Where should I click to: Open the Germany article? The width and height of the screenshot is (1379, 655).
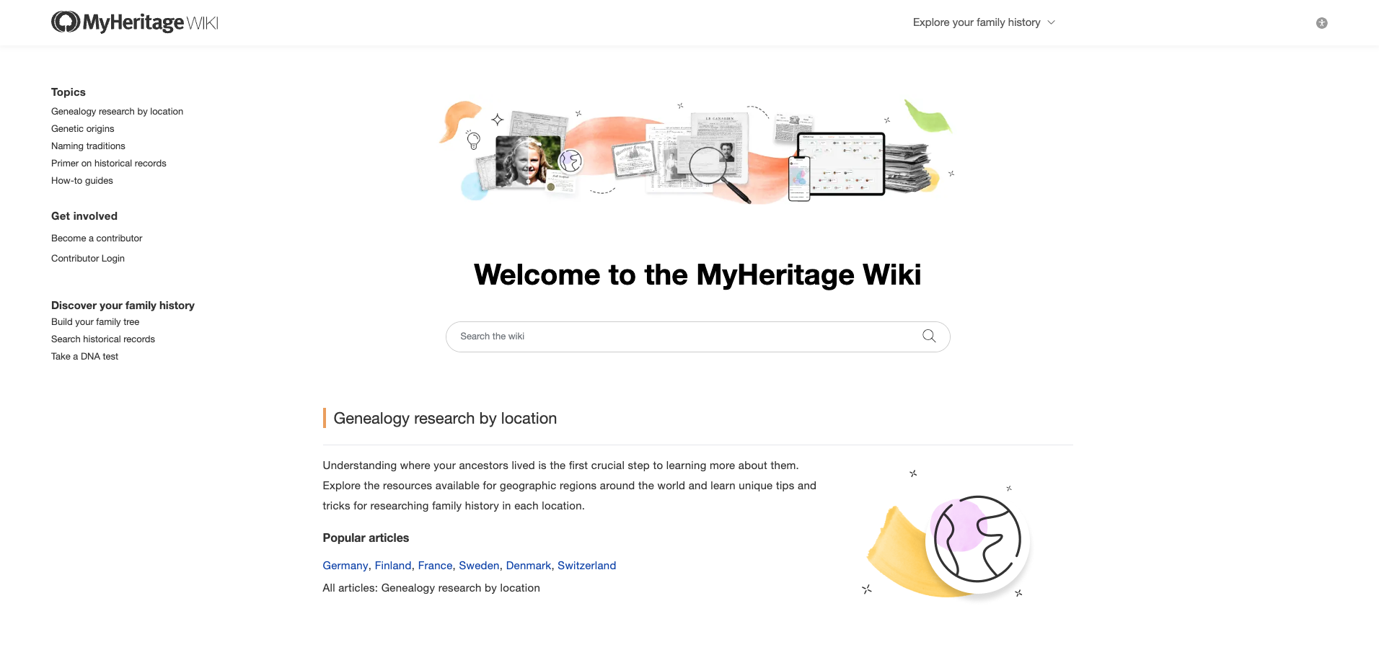345,565
